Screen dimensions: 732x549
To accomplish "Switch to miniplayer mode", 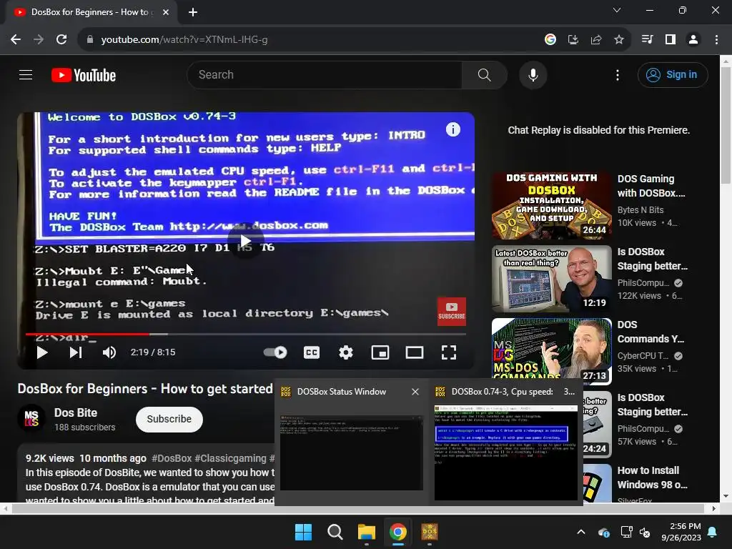I will point(380,352).
